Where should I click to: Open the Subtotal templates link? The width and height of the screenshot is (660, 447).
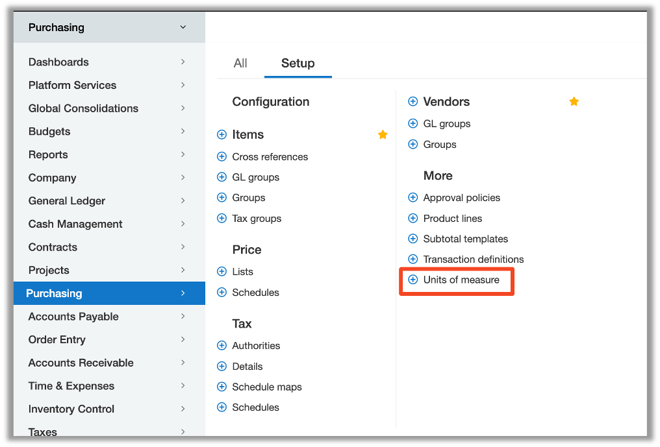click(x=465, y=239)
